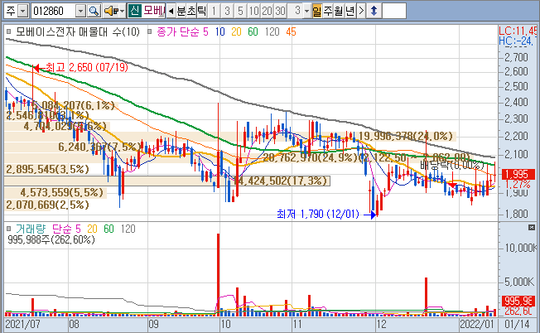Select interval button 5
The width and height of the screenshot is (540, 333).
pyautogui.click(x=240, y=11)
